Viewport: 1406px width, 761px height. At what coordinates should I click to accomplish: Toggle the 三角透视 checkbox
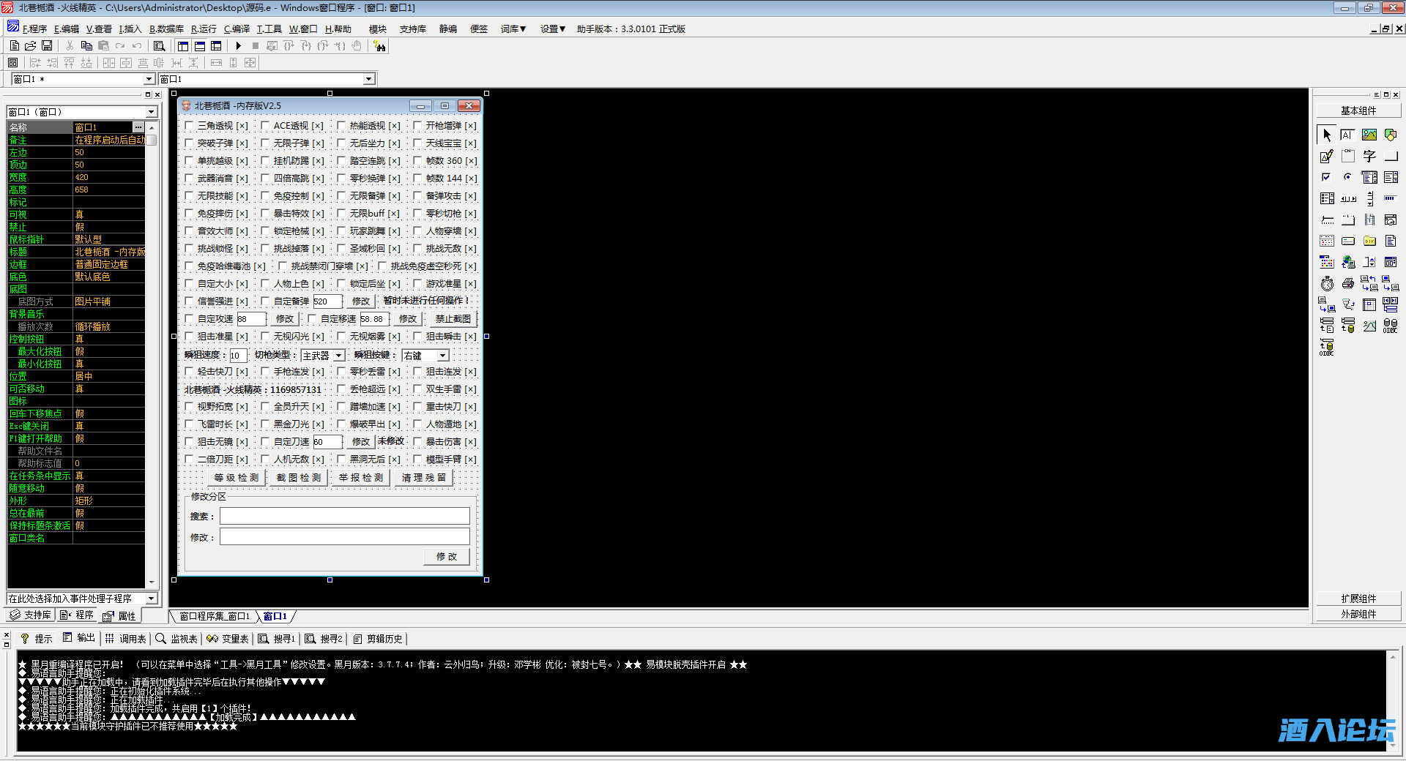click(x=189, y=126)
